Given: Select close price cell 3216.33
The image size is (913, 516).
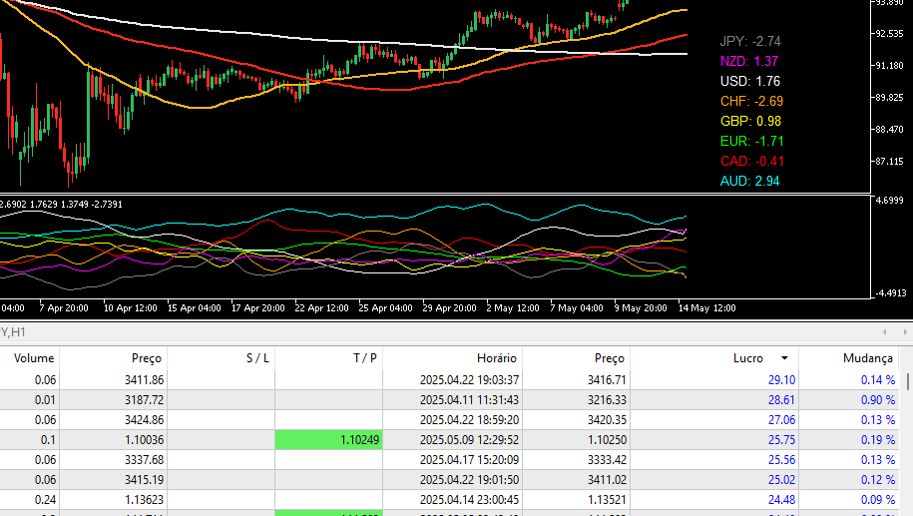Looking at the screenshot, I should pos(607,400).
